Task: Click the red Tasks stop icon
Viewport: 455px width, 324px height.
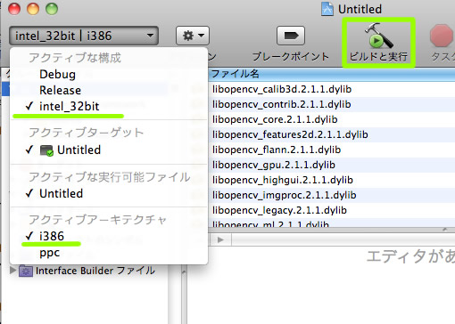Action: click(x=442, y=36)
